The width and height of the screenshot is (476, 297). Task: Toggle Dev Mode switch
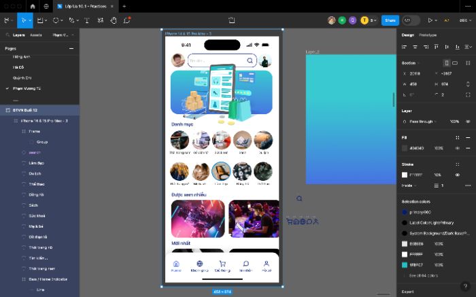411,20
